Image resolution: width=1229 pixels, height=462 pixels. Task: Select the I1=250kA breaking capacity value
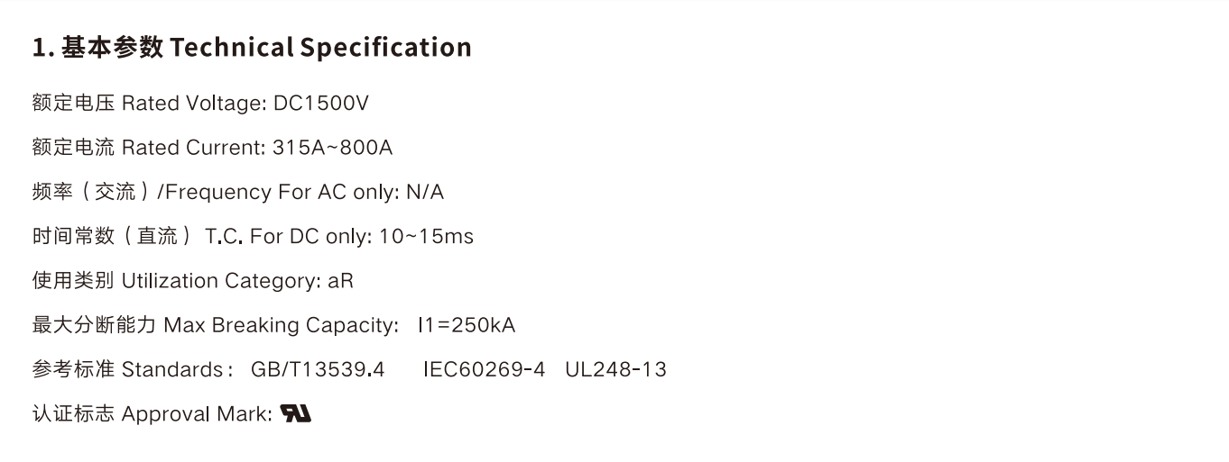tap(467, 325)
